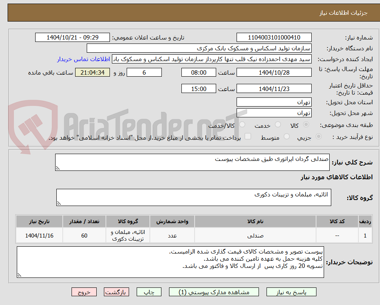Select the جزیی purchase type radio

click(318, 137)
